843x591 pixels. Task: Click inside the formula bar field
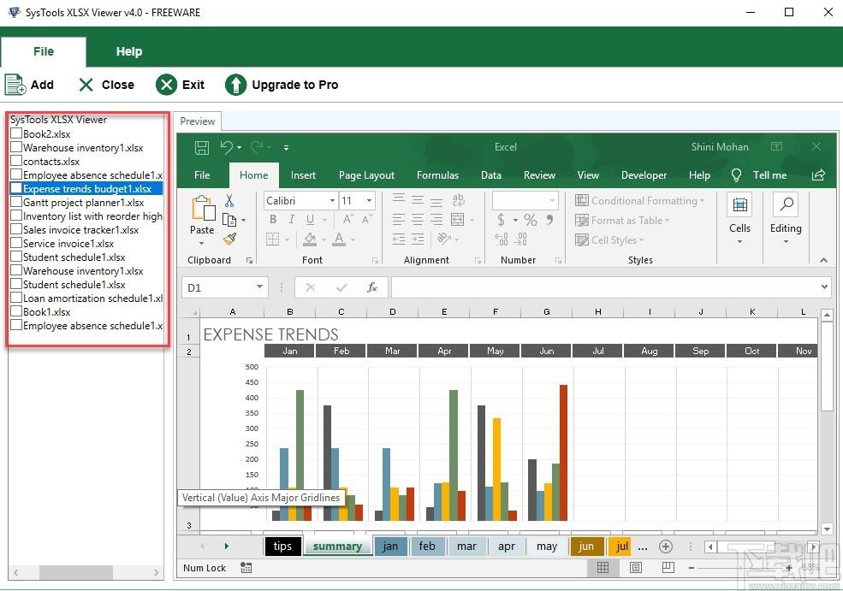pos(605,287)
